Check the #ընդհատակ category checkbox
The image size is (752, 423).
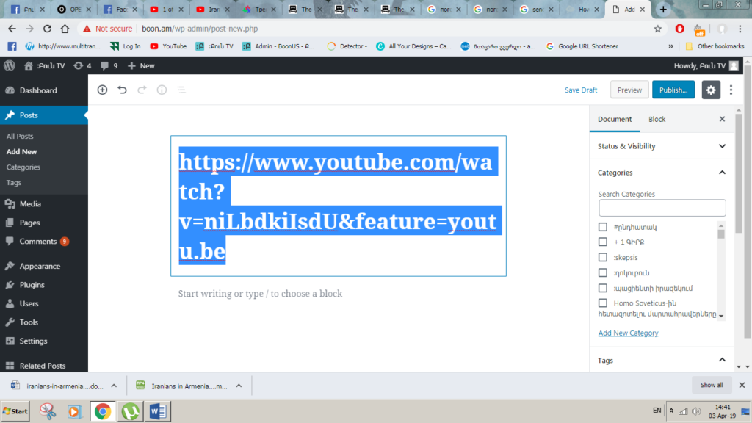tap(603, 227)
